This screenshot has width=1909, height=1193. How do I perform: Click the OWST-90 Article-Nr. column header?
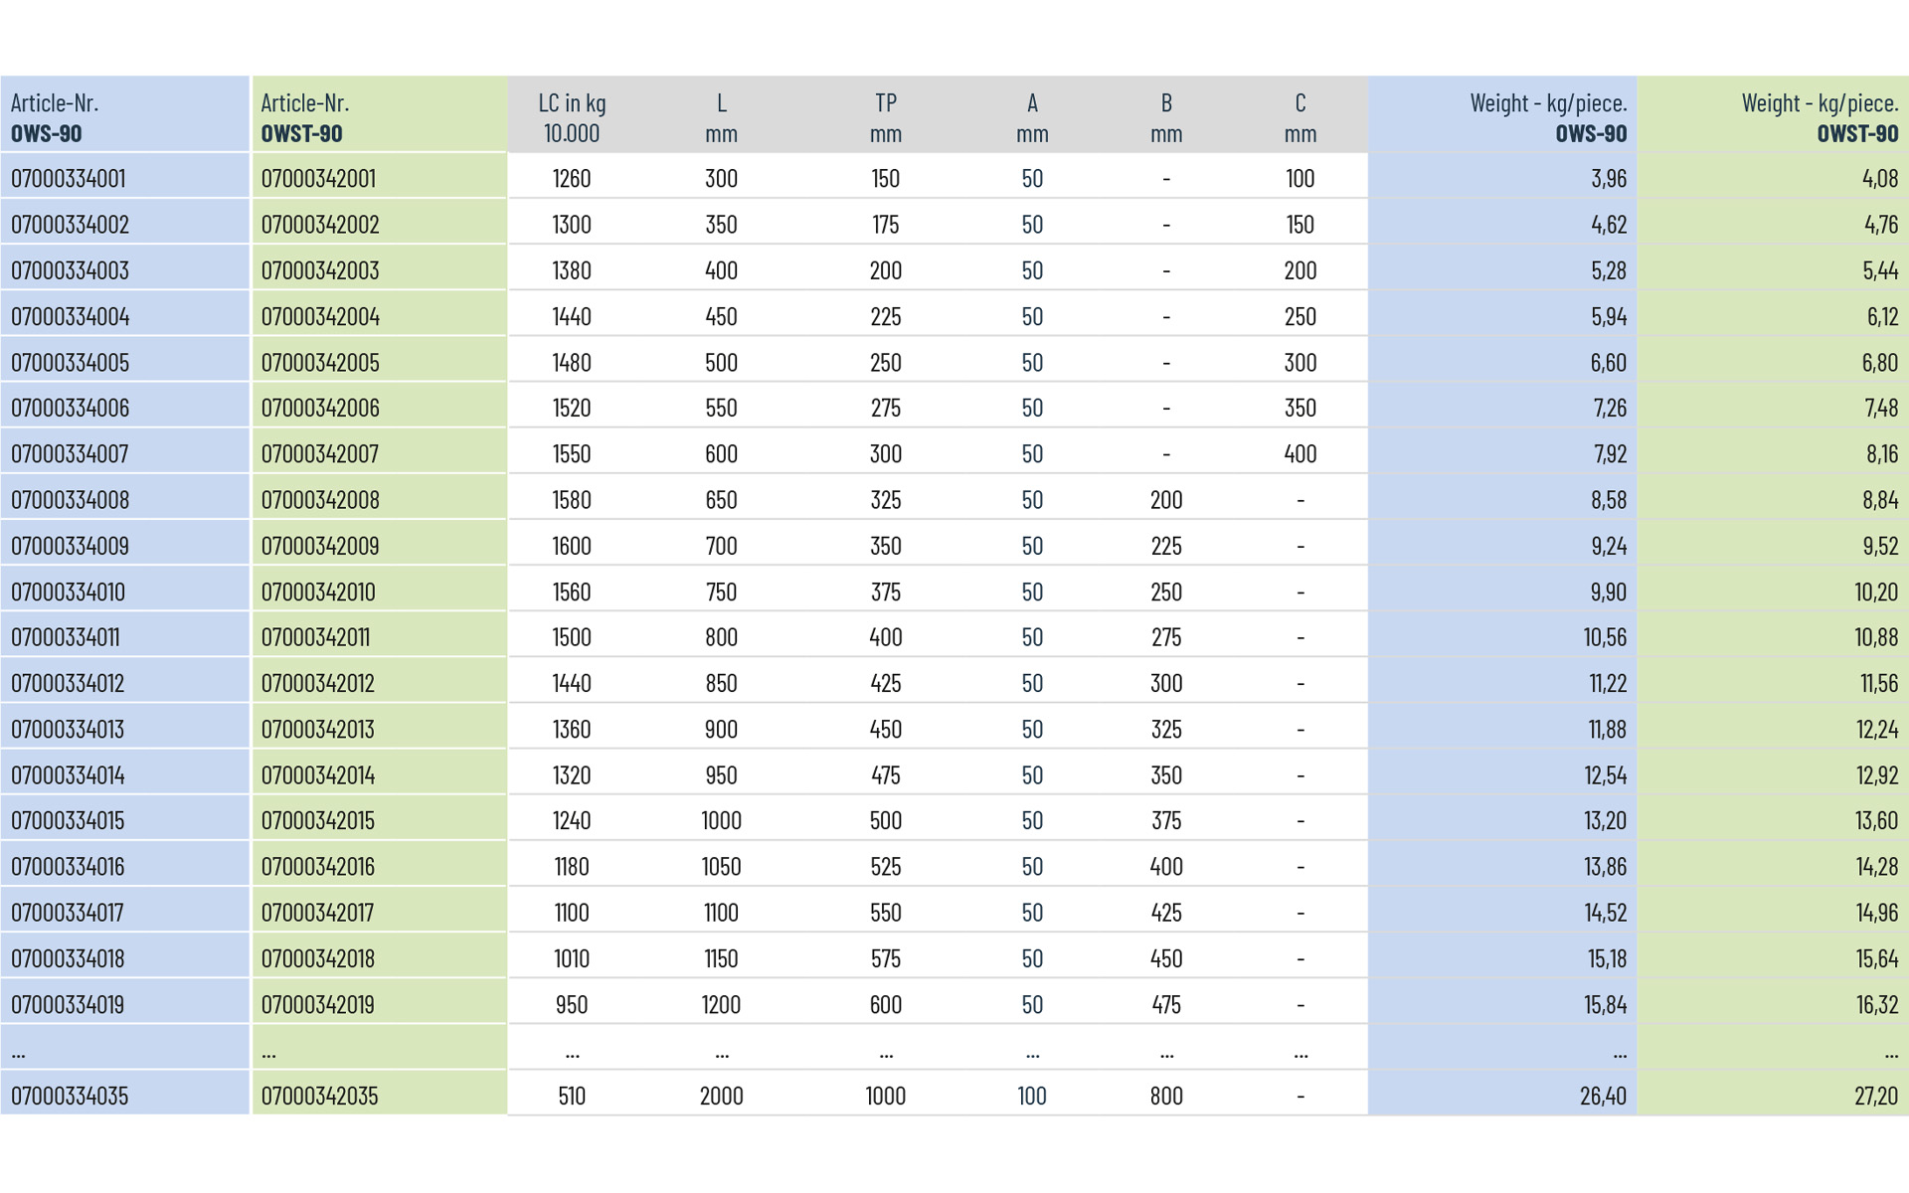[x=304, y=117]
